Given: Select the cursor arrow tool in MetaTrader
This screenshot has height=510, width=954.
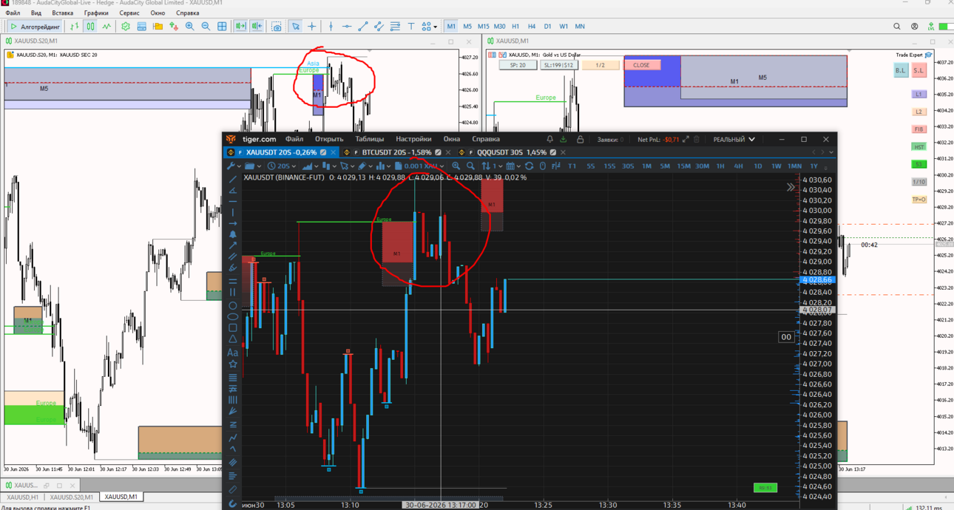Looking at the screenshot, I should click(295, 27).
